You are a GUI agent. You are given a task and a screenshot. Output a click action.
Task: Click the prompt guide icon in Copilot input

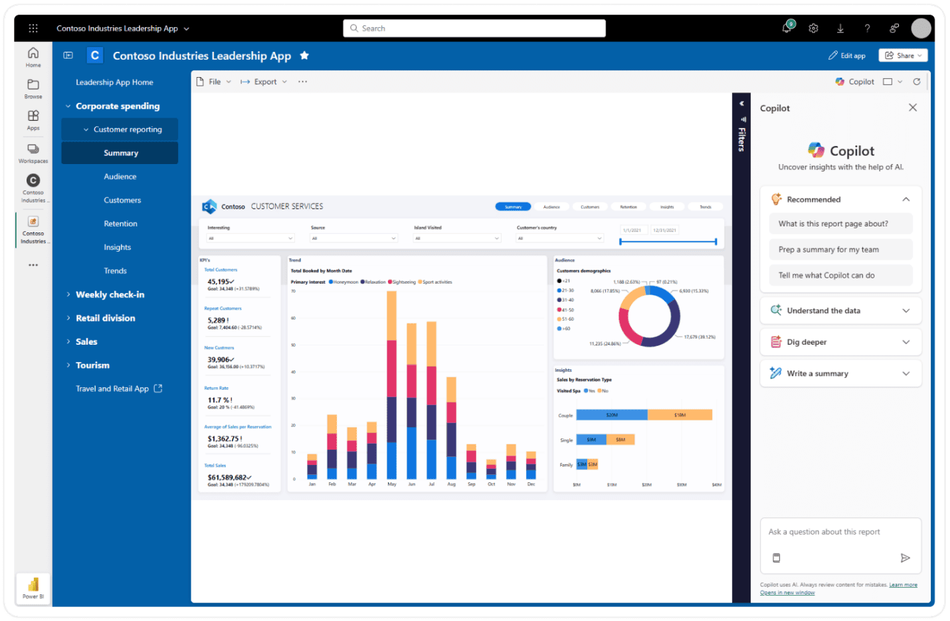pos(776,558)
